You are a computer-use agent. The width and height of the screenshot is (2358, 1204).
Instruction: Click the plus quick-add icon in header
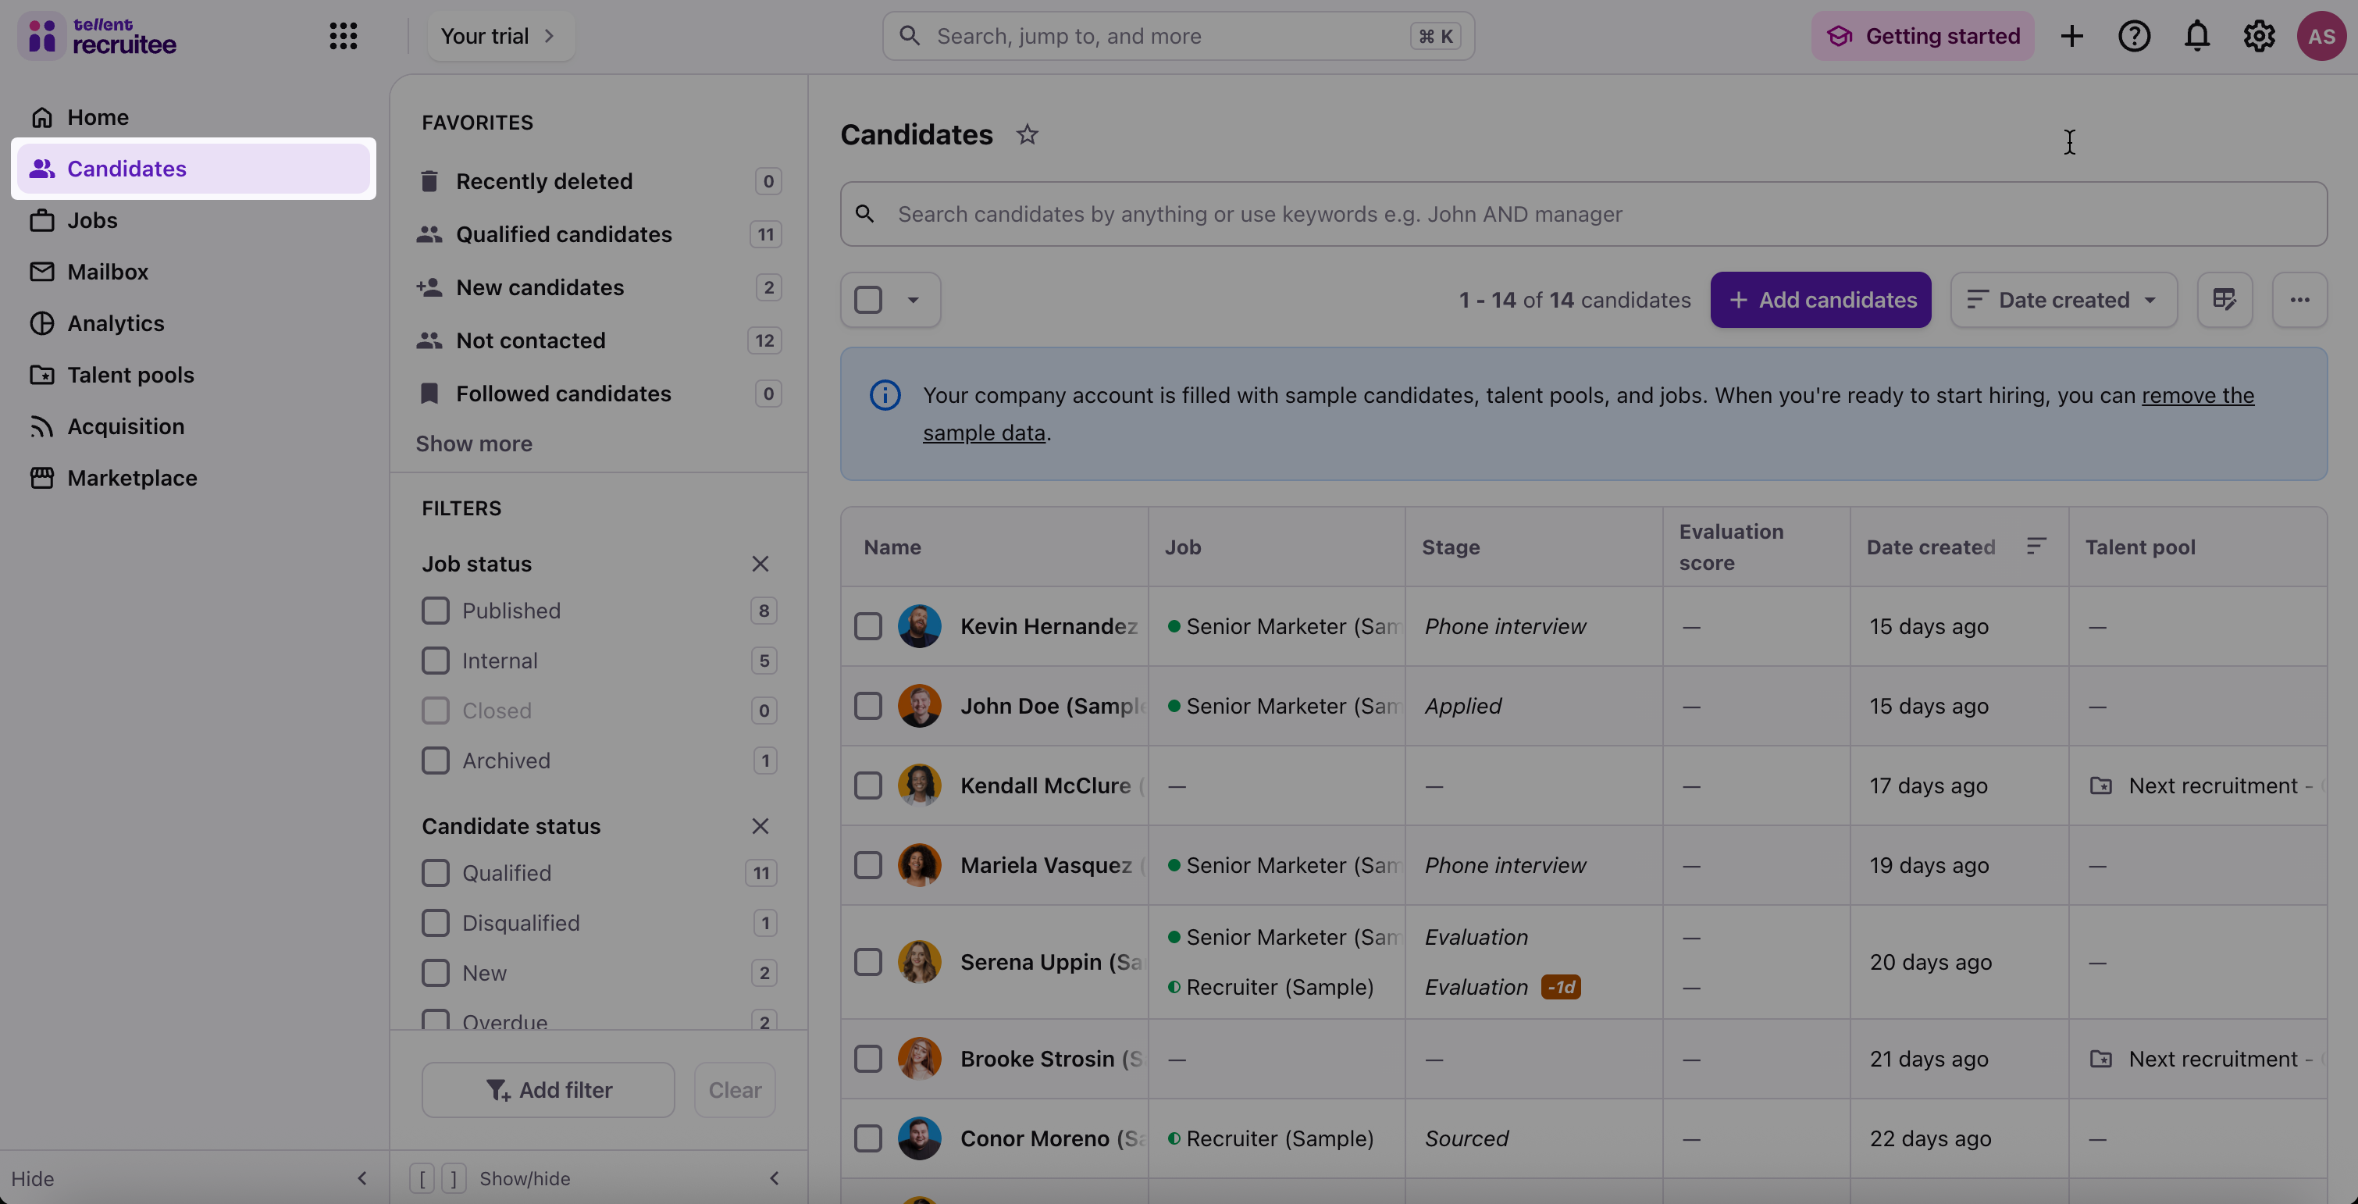(x=2071, y=36)
